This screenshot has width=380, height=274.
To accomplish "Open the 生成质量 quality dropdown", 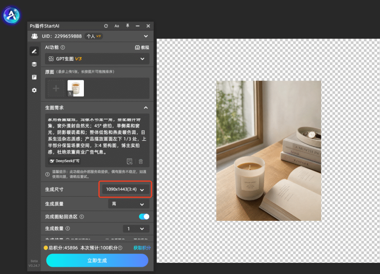I will (129, 204).
